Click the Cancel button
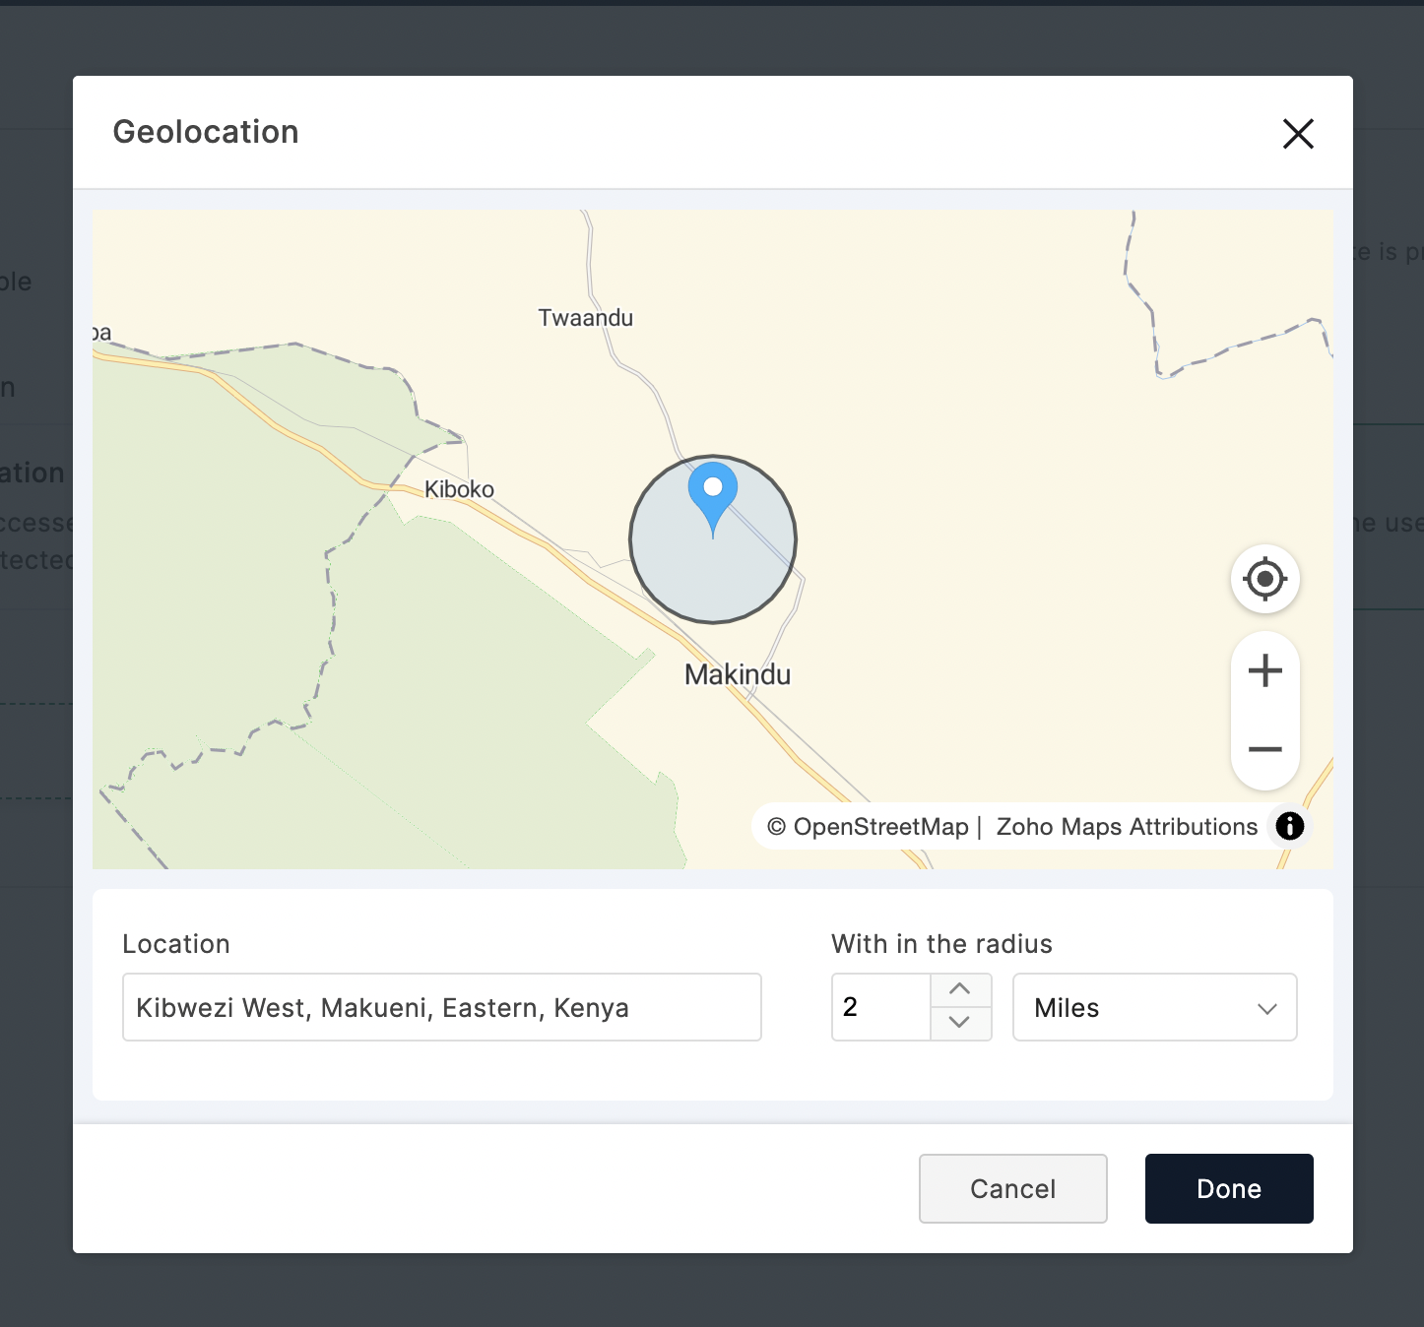The image size is (1424, 1327). (1012, 1188)
